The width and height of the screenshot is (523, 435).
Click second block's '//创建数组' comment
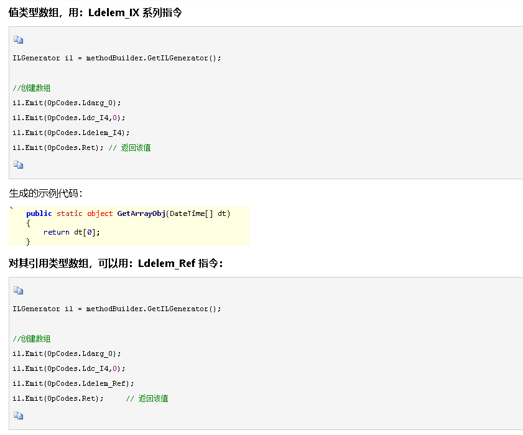click(32, 339)
